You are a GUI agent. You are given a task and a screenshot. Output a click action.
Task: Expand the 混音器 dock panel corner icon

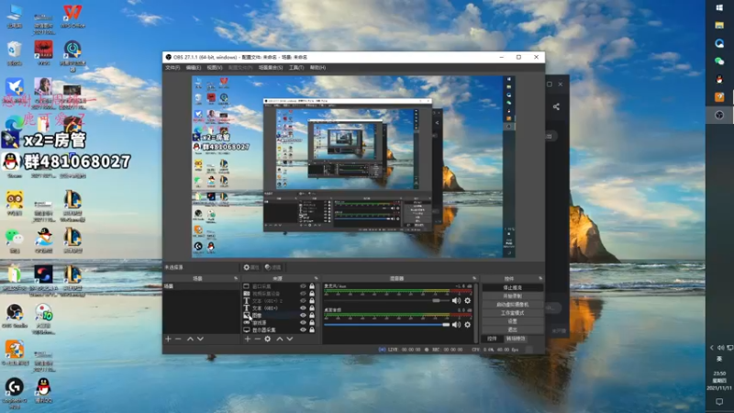tap(473, 278)
